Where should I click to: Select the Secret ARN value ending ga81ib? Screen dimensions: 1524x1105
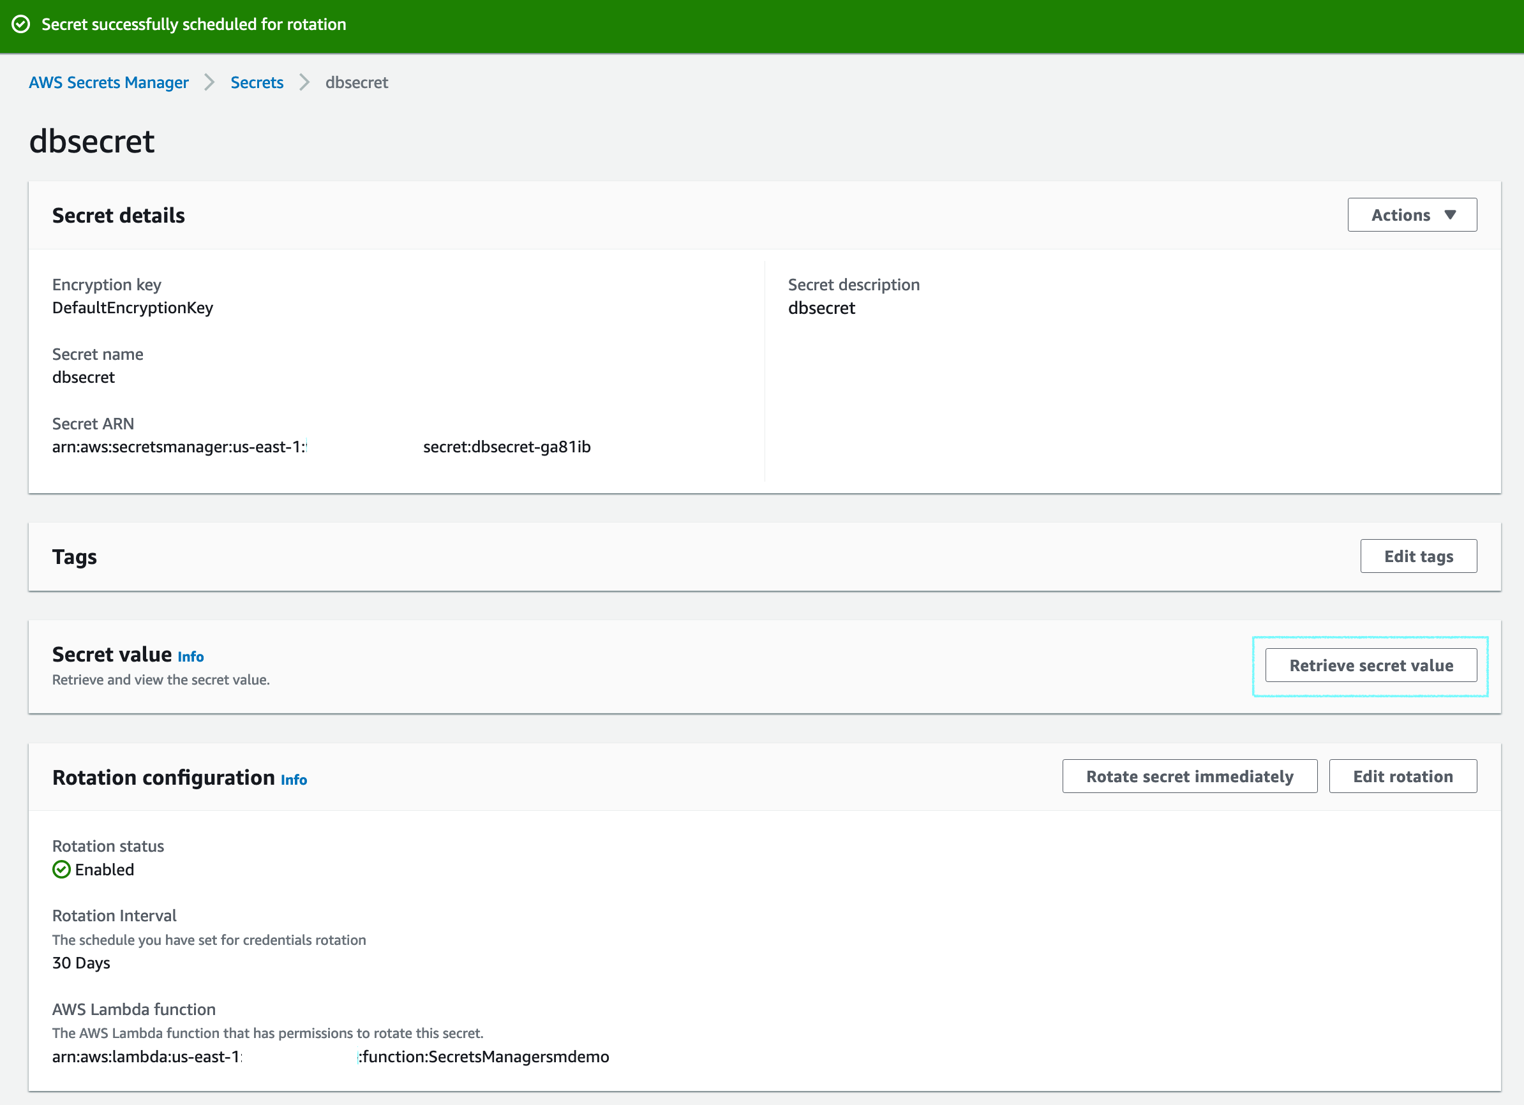(321, 447)
